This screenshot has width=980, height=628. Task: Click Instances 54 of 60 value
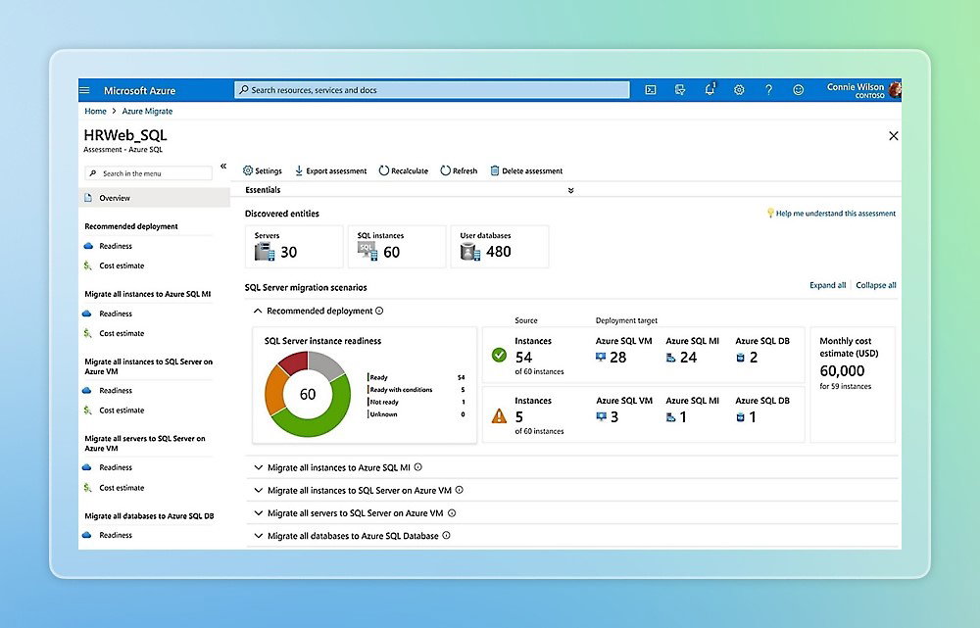click(523, 358)
